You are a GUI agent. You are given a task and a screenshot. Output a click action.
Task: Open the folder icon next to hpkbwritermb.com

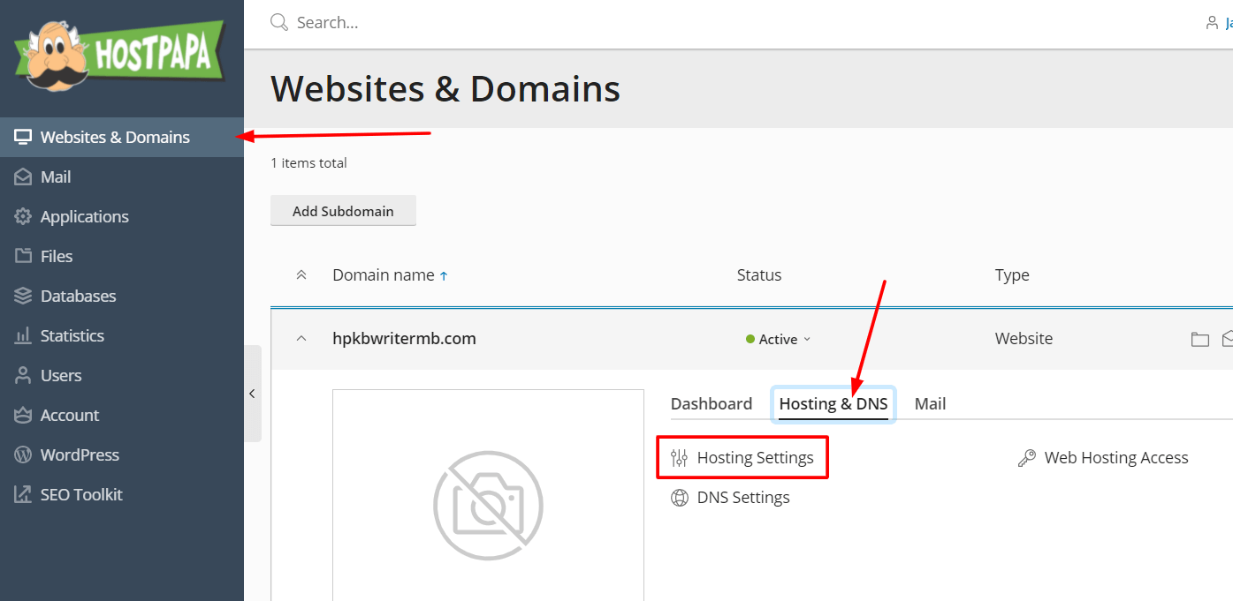[1200, 338]
